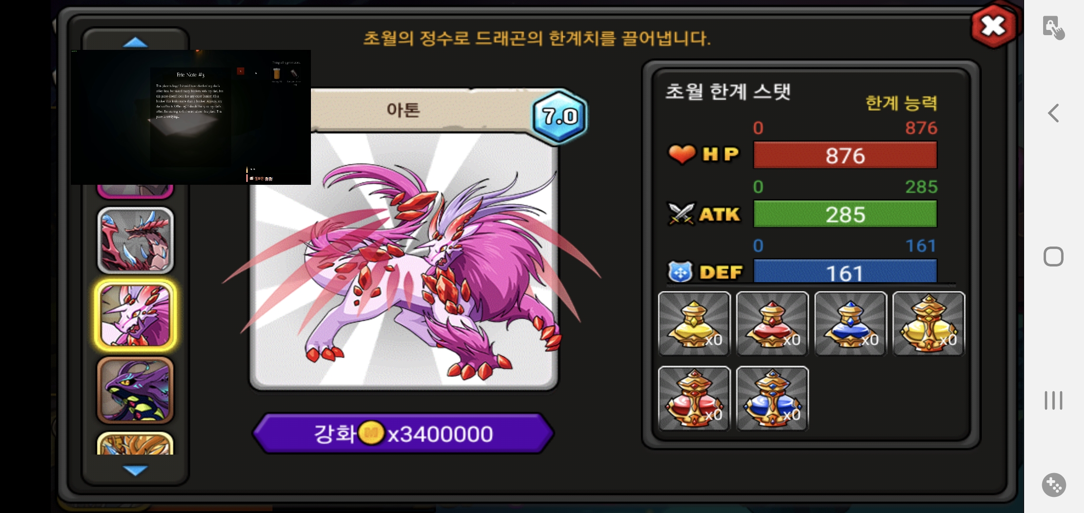Viewport: 1084px width, 513px height.
Task: Go back using Android back chevron
Action: pyautogui.click(x=1054, y=113)
